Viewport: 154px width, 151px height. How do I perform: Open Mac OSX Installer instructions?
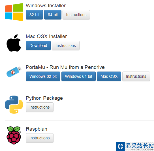pyautogui.click(x=66, y=46)
